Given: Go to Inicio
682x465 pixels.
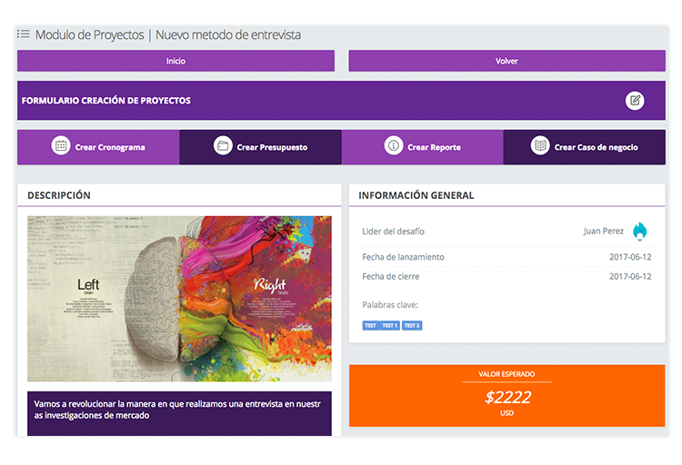Looking at the screenshot, I should pyautogui.click(x=176, y=61).
